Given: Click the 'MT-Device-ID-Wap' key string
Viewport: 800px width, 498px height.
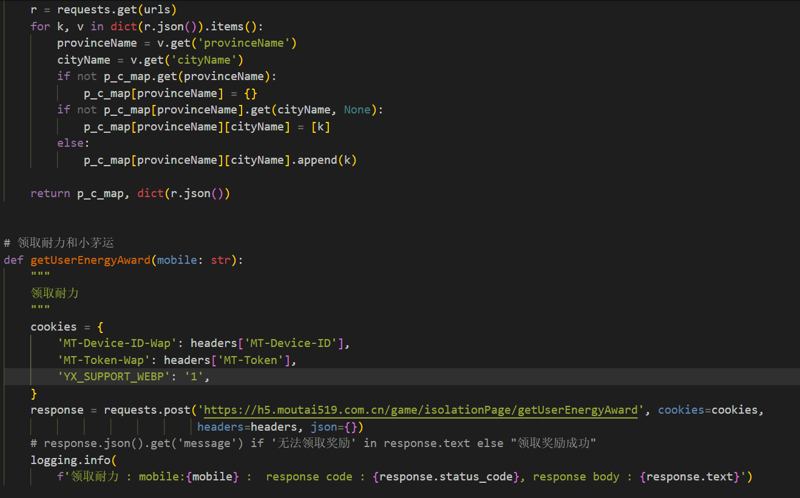Looking at the screenshot, I should 117,343.
